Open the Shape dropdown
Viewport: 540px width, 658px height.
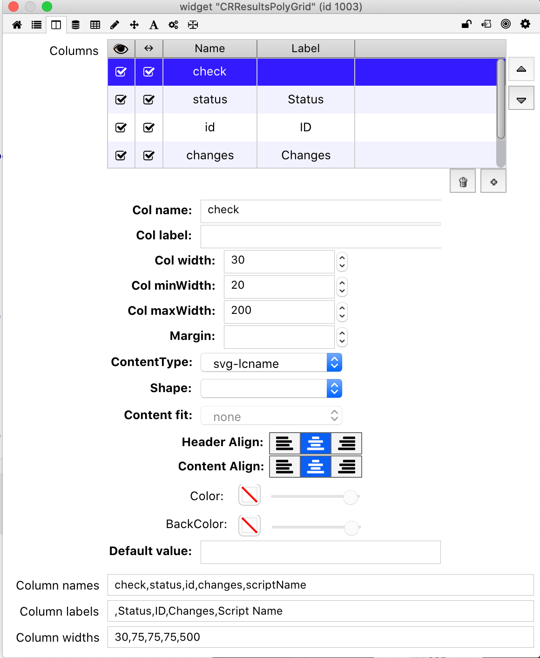coord(271,388)
